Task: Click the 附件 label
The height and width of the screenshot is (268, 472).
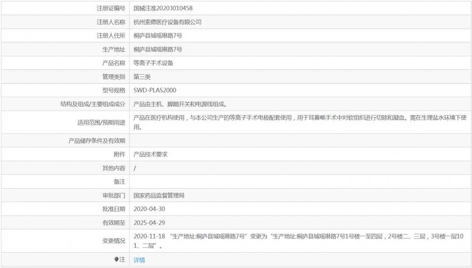Action: [120, 154]
